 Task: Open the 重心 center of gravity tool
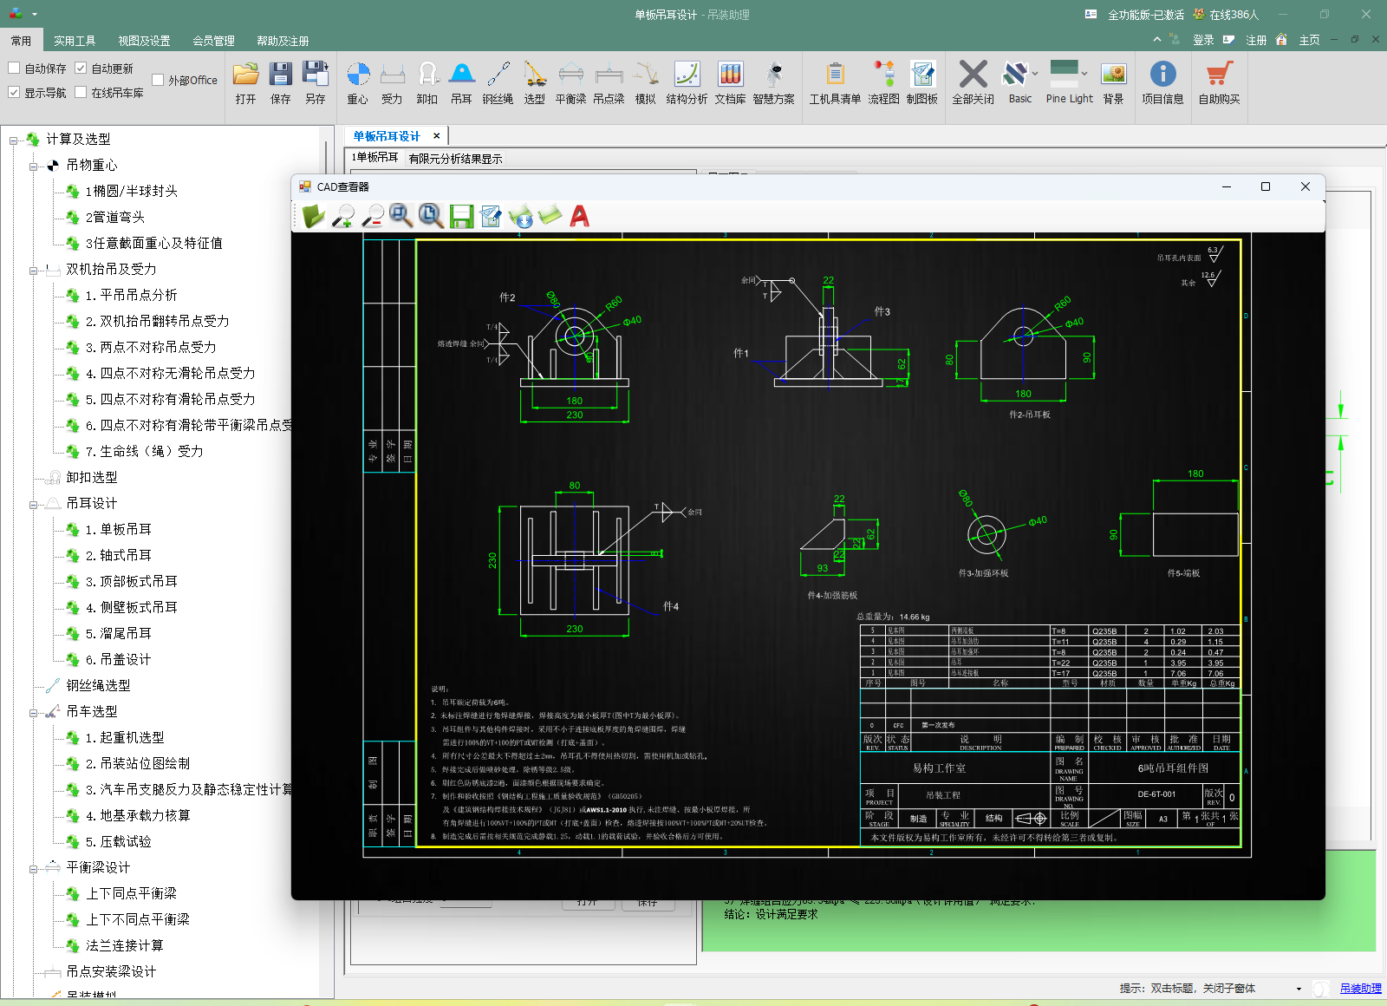pos(358,83)
